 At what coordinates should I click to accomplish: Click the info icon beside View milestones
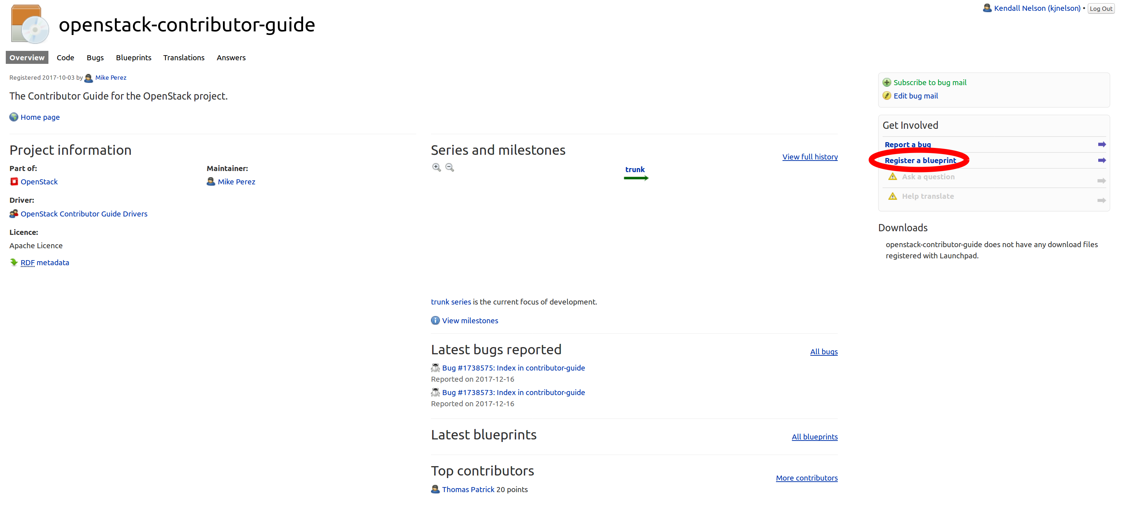click(x=435, y=321)
